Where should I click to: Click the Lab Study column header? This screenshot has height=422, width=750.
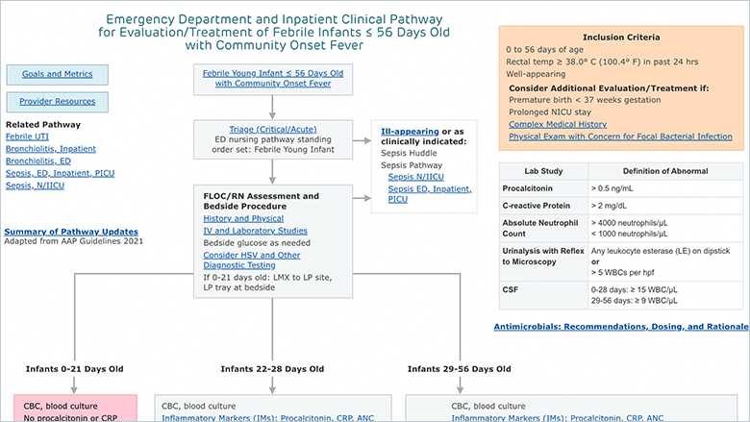coord(543,171)
